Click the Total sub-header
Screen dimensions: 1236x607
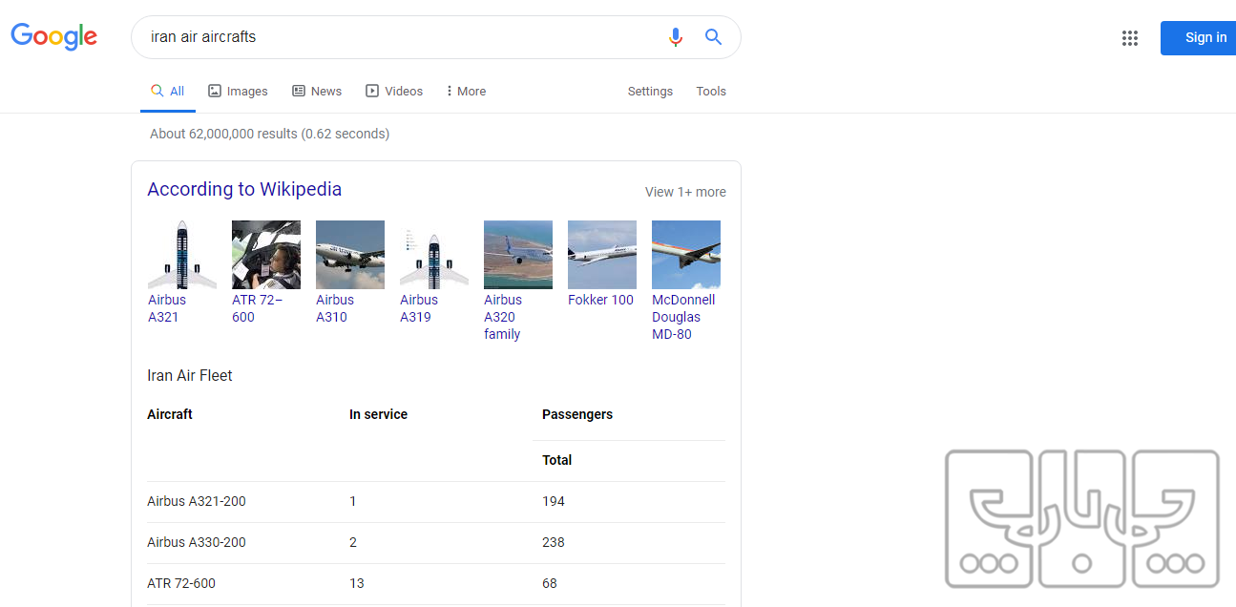557,460
